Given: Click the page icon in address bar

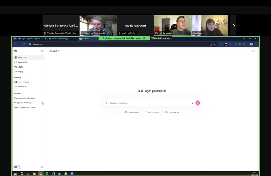Looking at the screenshot, I should [x=211, y=44].
